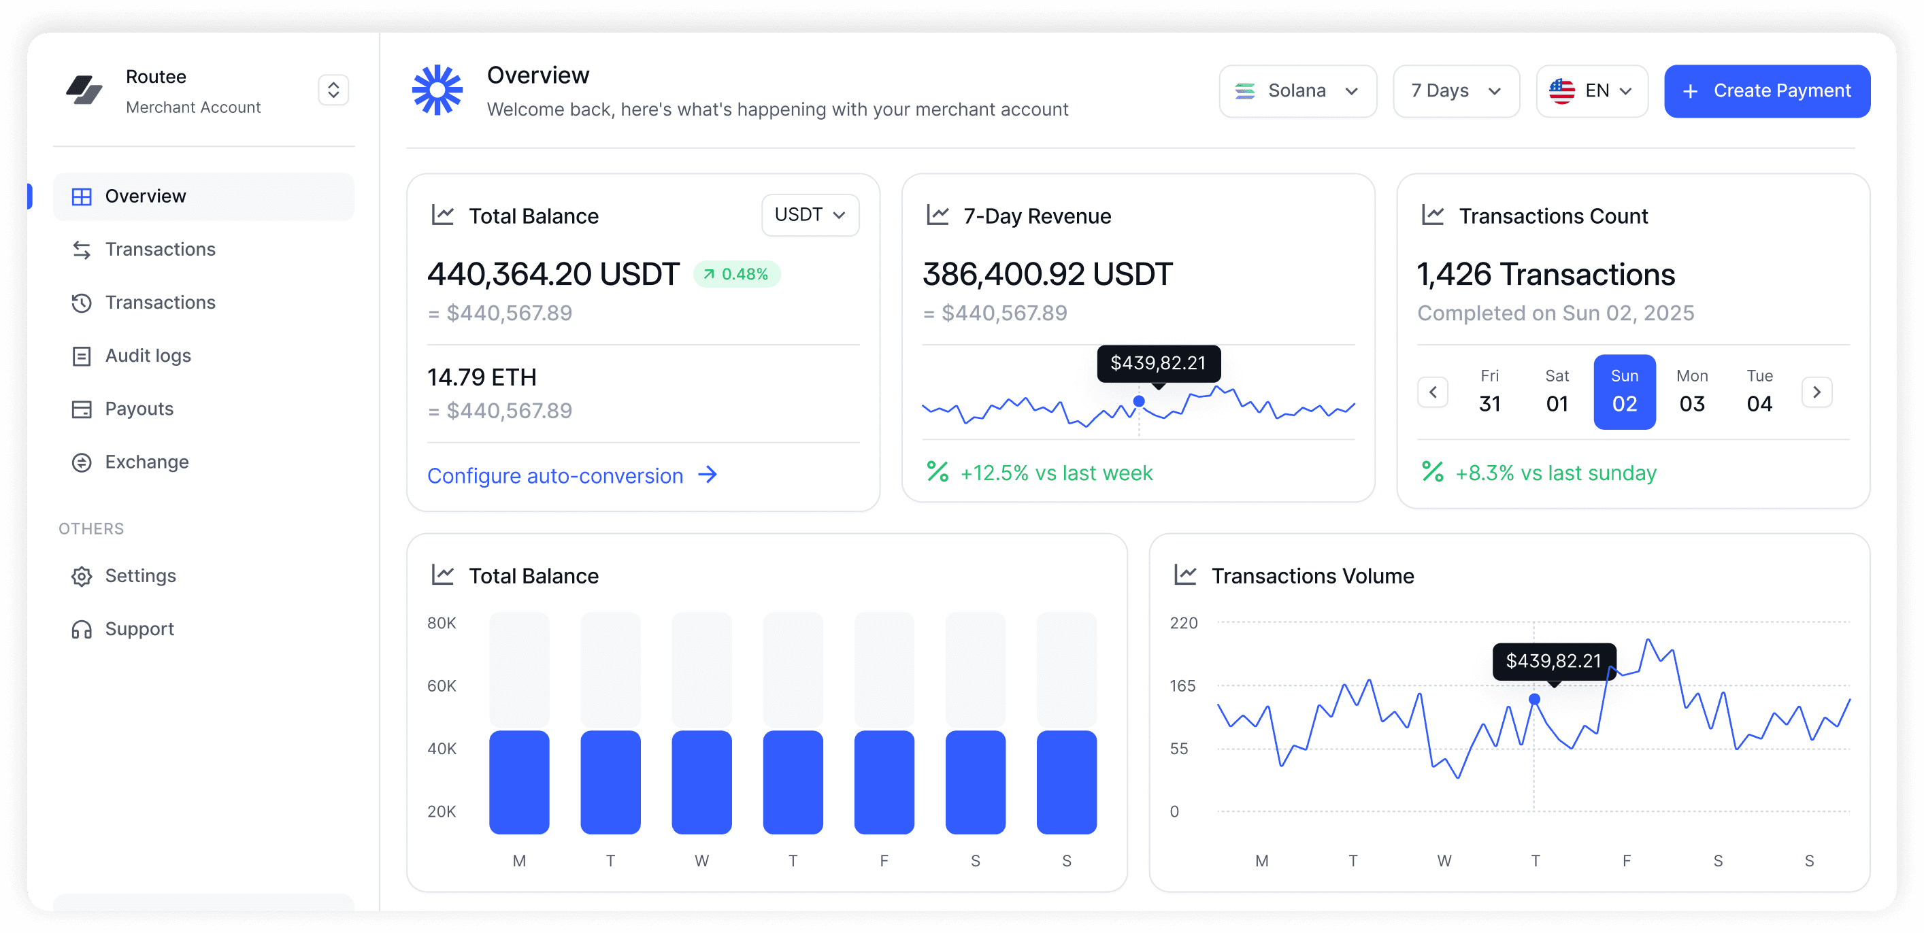Screen dimensions: 1924x933
Task: Select Sat 01 in date picker
Action: (1557, 392)
